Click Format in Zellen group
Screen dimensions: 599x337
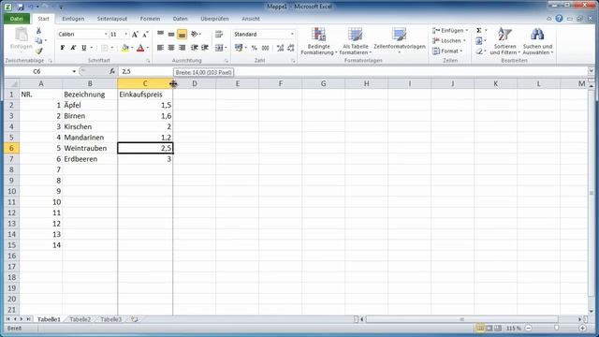pos(447,51)
